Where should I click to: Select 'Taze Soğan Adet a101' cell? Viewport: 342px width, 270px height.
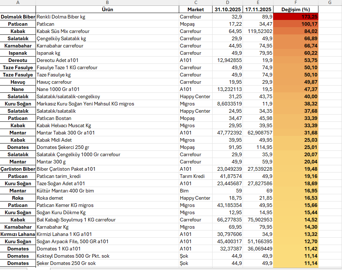click(x=107, y=183)
